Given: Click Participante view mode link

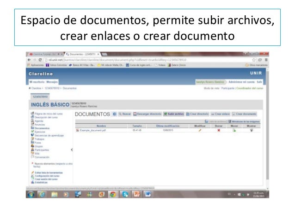Looking at the screenshot, I should pos(227,88).
